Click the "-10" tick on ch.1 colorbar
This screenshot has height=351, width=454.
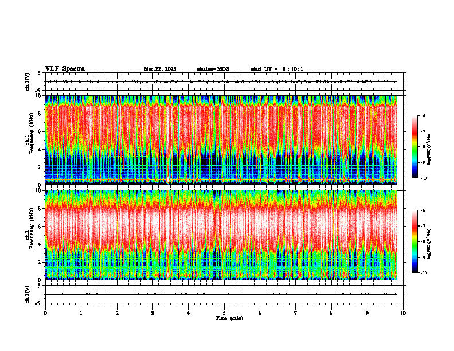click(424, 178)
